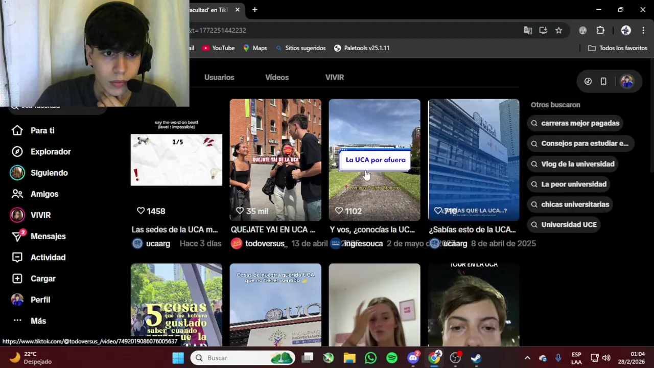The image size is (654, 368).
Task: Open Discord from taskbar
Action: click(413, 358)
